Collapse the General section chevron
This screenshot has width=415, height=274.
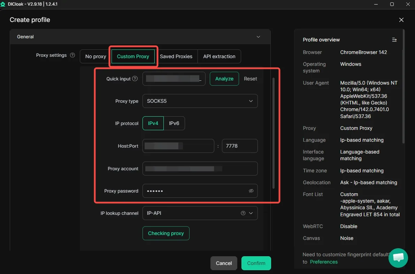pyautogui.click(x=258, y=37)
